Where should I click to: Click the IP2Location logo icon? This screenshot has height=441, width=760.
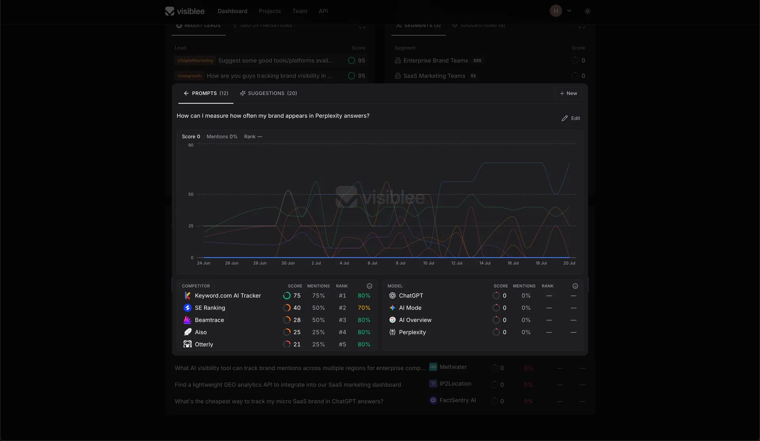pos(433,384)
